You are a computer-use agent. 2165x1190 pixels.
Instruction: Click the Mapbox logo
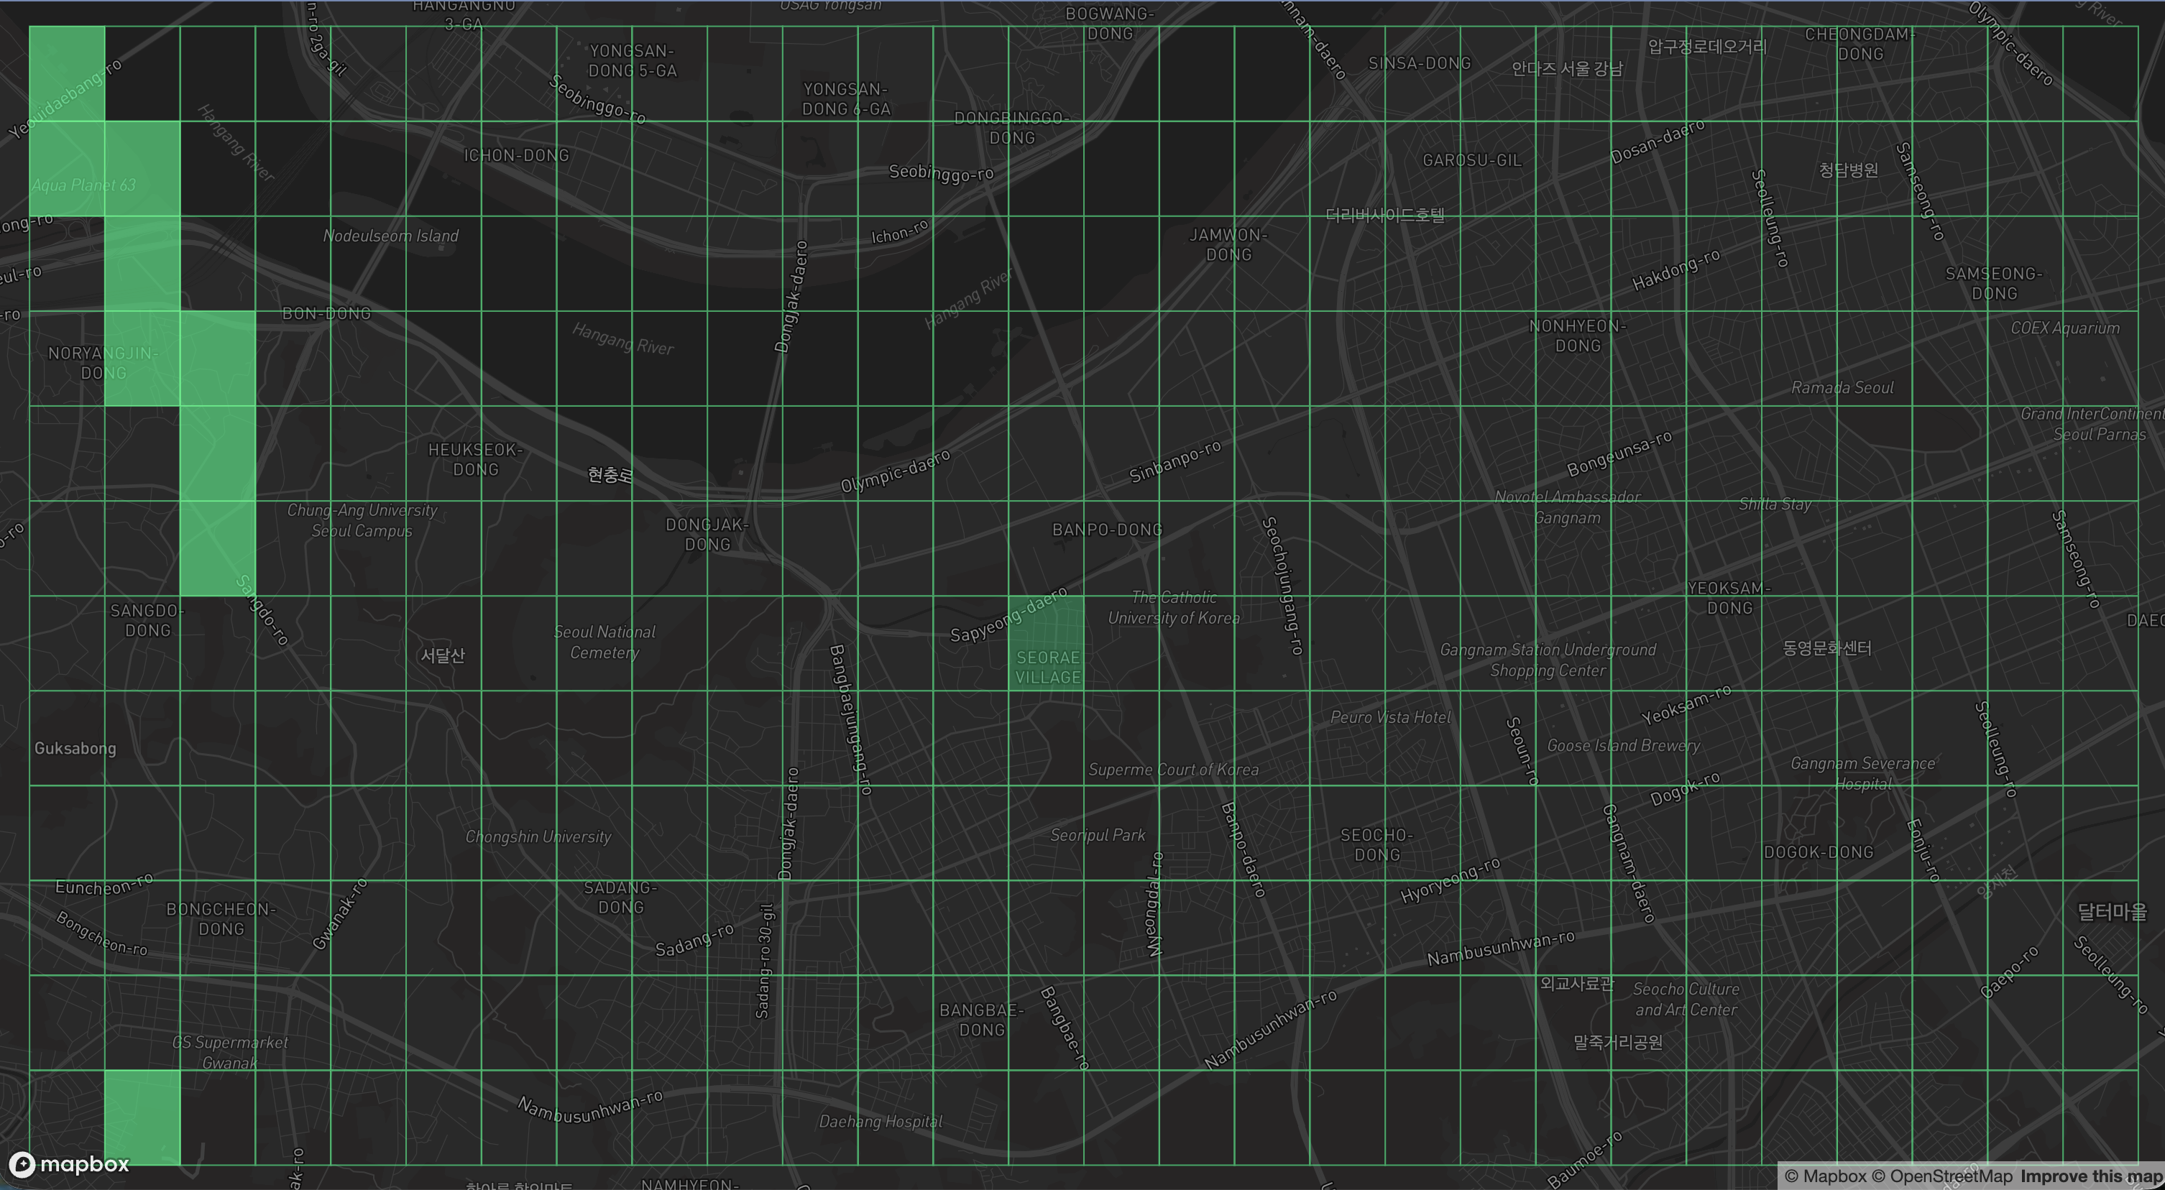[x=69, y=1164]
